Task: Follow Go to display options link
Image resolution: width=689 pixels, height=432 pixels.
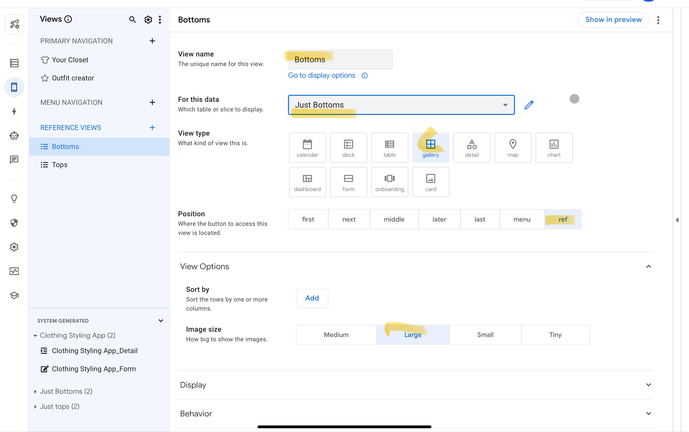Action: click(x=321, y=75)
